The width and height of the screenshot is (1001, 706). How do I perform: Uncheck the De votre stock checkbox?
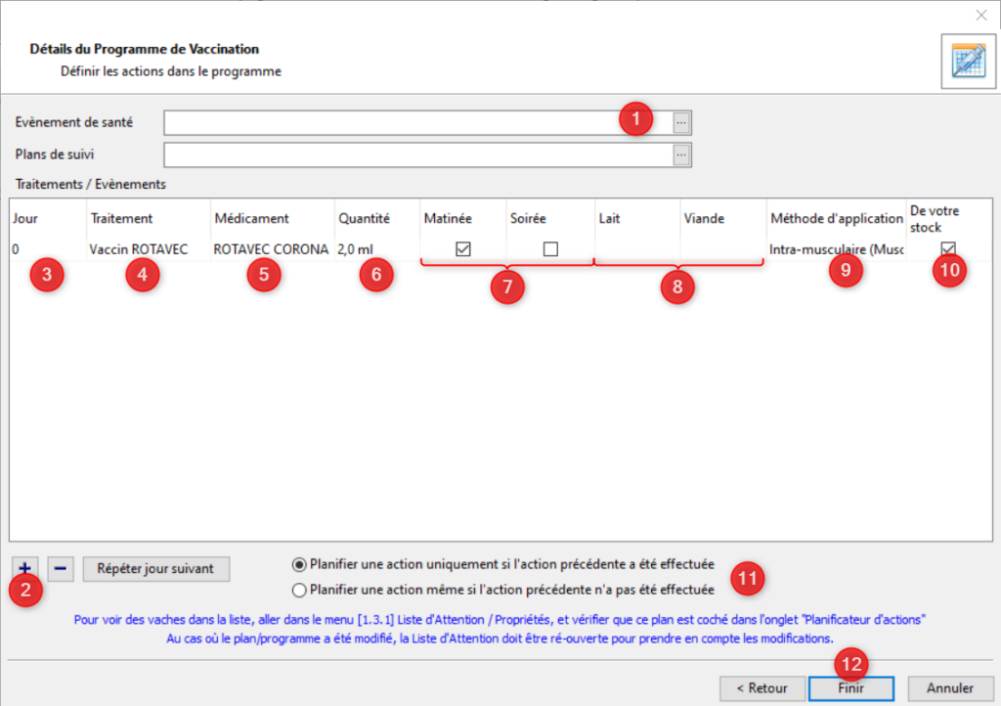[x=947, y=249]
